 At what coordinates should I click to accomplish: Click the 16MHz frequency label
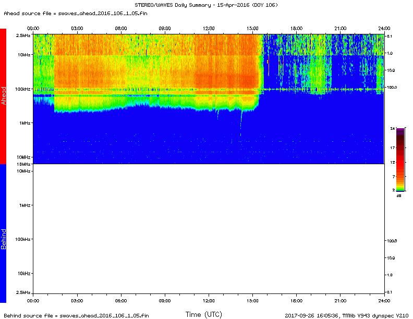click(22, 164)
